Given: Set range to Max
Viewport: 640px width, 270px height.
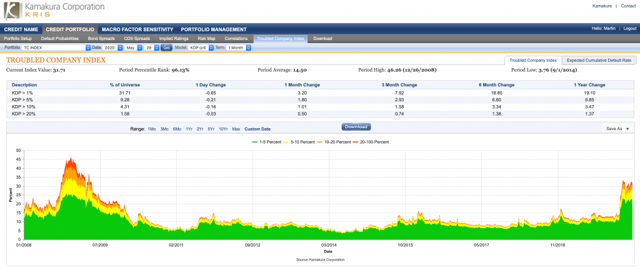Looking at the screenshot, I should click(236, 129).
